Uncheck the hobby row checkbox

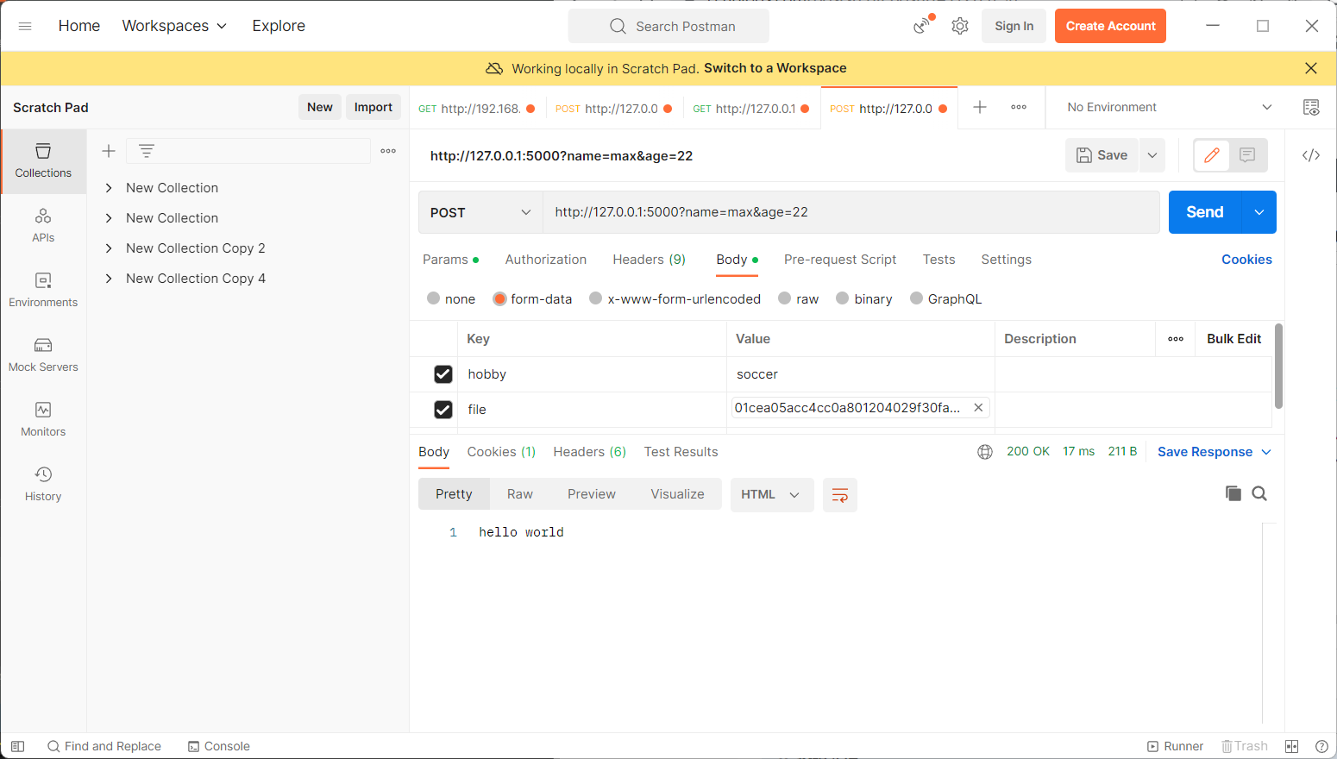coord(443,374)
